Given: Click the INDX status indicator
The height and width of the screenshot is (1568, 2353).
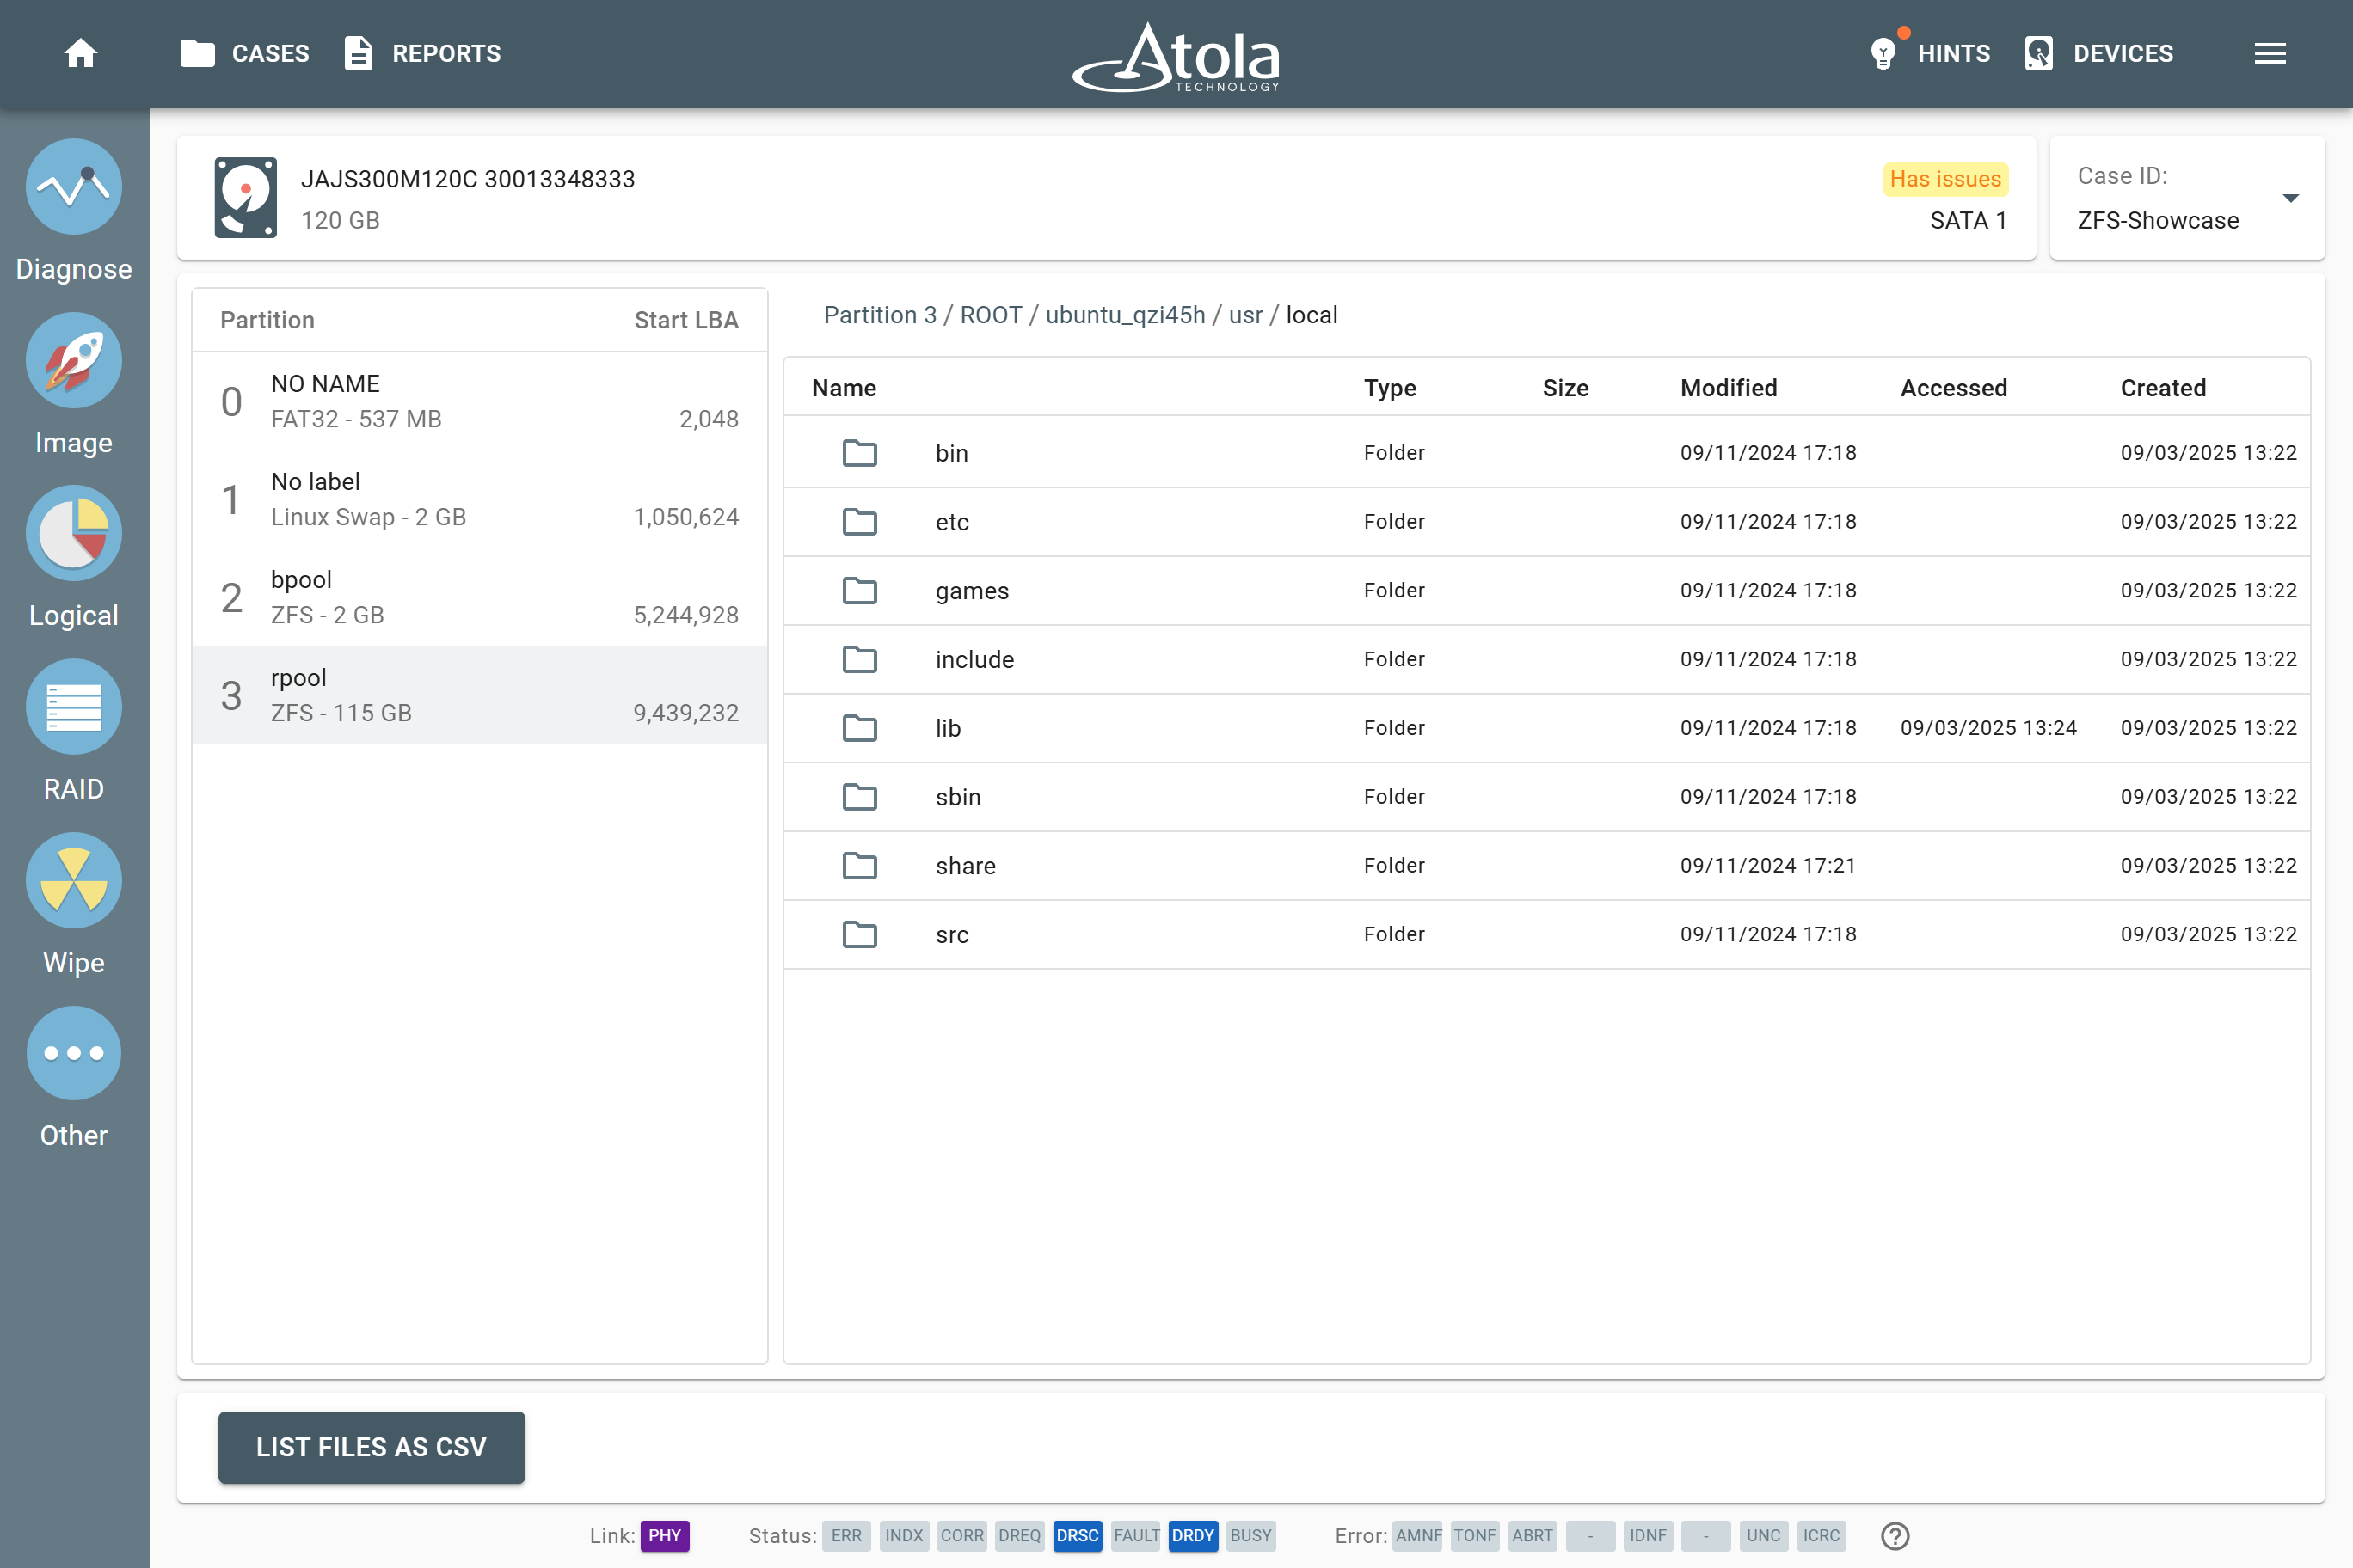Looking at the screenshot, I should coord(903,1536).
